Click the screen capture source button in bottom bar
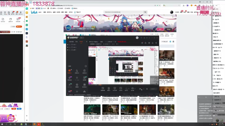Image resolution: width=225 pixels, height=126 pixels. tap(103, 89)
